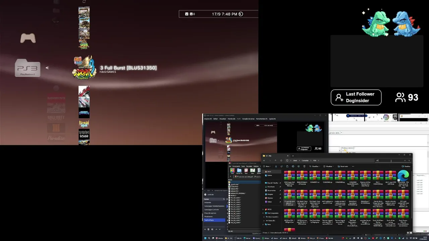Open Downloads in Explorer sidebar

point(271,187)
